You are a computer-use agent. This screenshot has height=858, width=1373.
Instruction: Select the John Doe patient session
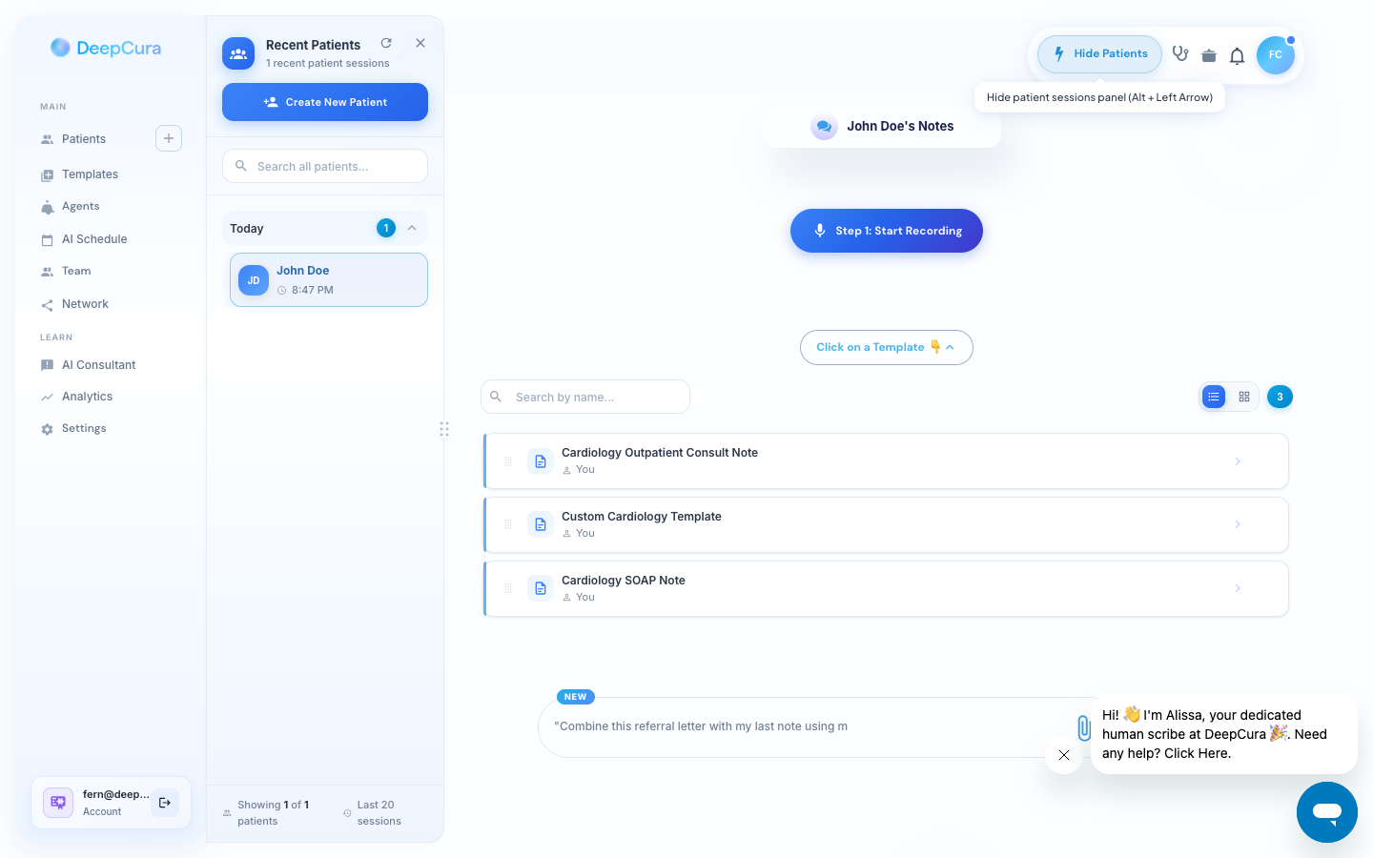pyautogui.click(x=329, y=280)
